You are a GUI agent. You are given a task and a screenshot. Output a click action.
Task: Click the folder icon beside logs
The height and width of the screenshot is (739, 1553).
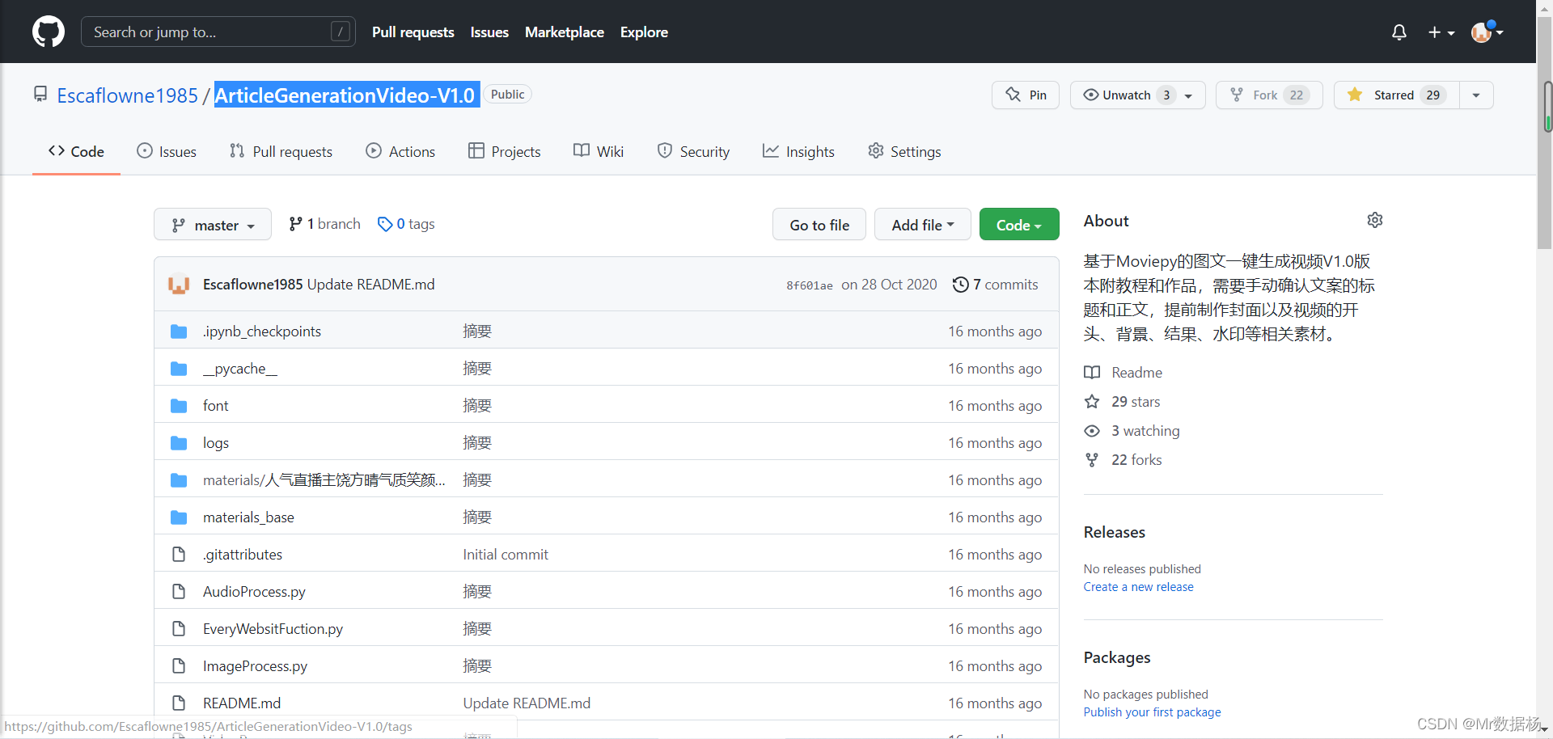(x=179, y=443)
